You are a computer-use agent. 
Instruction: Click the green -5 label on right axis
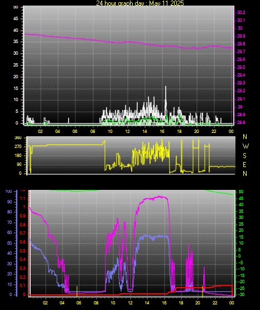coord(240,263)
